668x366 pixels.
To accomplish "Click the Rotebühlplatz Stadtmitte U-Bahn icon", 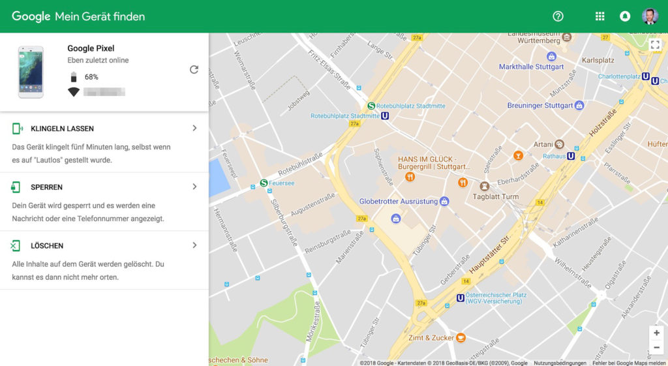I will coord(385,116).
